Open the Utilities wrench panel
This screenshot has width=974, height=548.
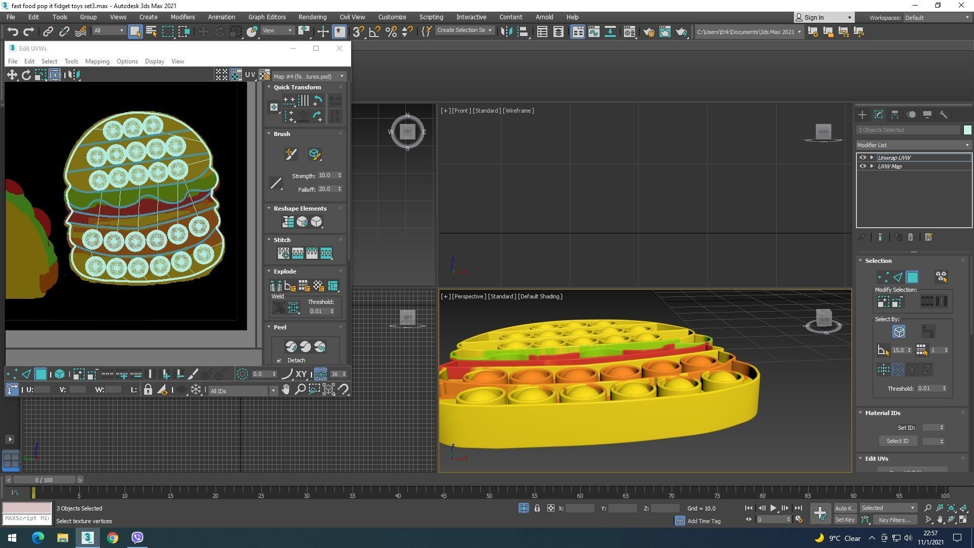pyautogui.click(x=944, y=115)
